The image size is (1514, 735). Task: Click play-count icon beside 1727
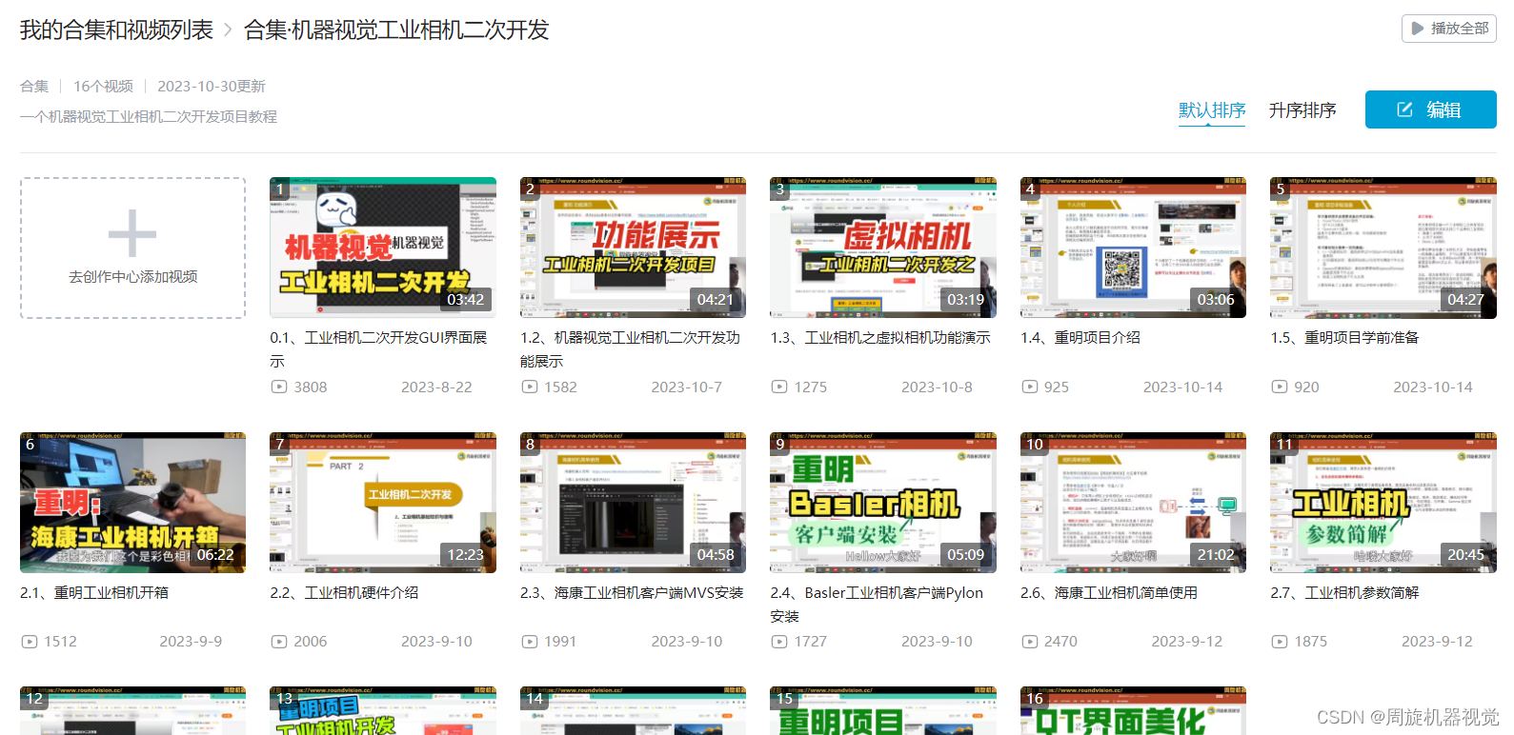pyautogui.click(x=779, y=642)
